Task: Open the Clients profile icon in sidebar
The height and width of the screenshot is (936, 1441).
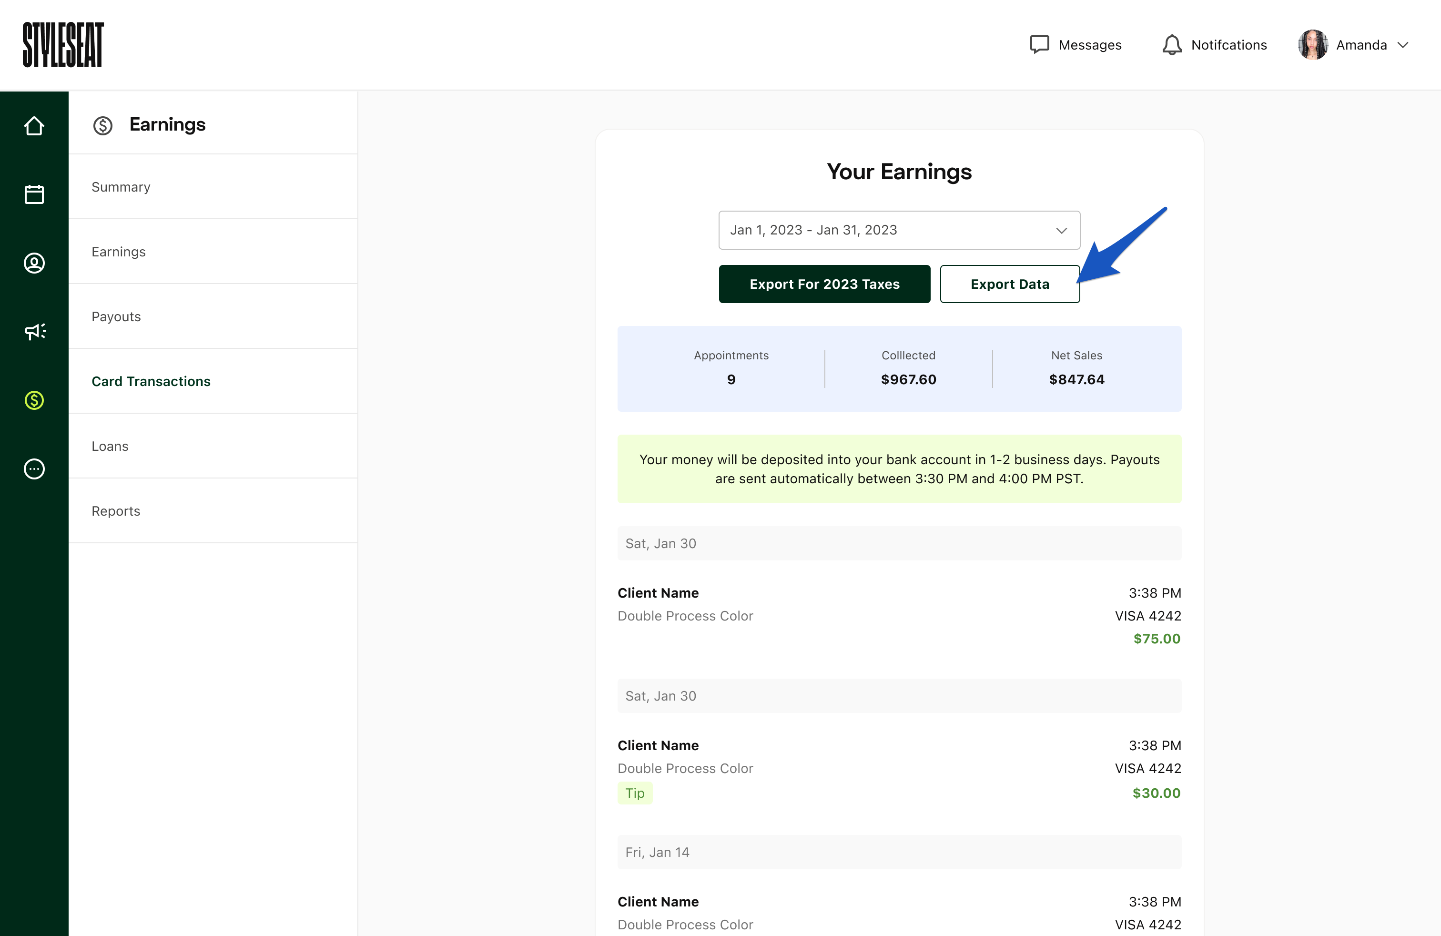Action: (34, 263)
